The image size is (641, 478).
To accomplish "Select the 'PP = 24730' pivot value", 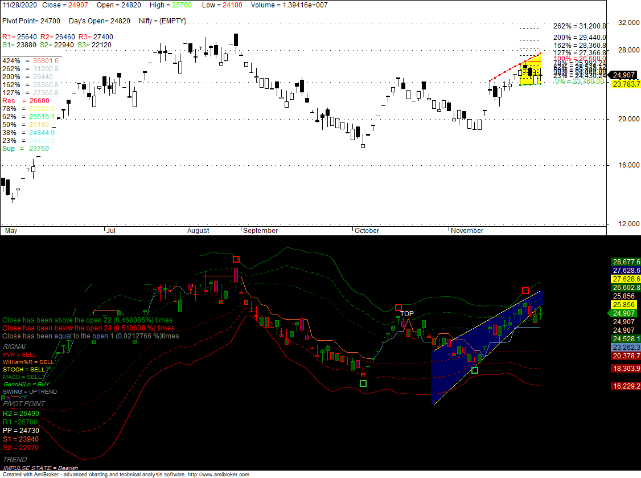I will click(x=21, y=431).
